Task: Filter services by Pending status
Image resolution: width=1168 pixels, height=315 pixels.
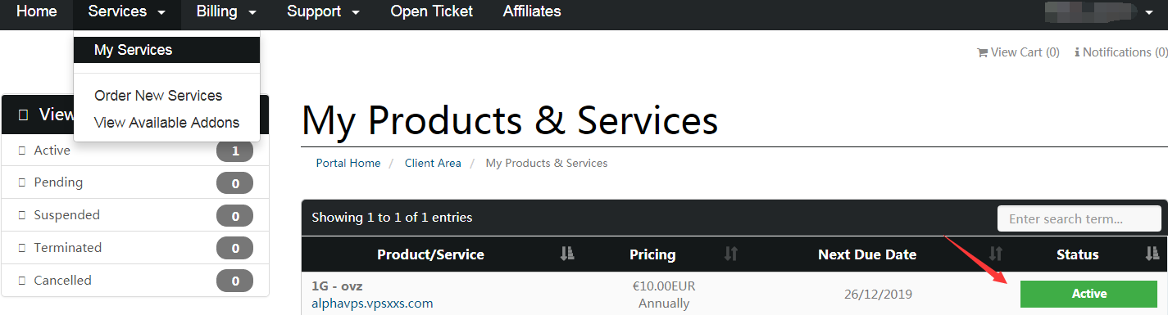Action: [135, 182]
